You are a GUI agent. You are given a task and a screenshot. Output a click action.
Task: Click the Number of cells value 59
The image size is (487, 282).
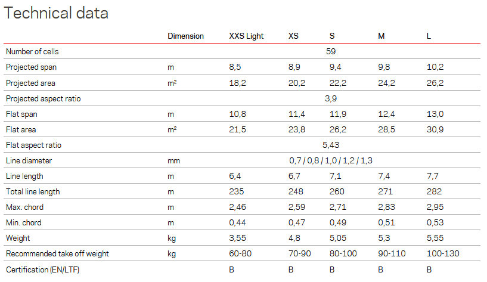[331, 51]
